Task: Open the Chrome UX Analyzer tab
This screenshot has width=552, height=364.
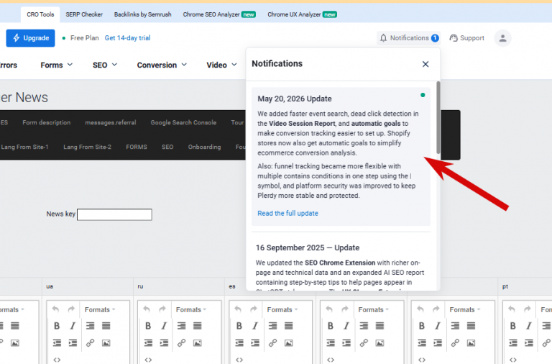Action: point(302,14)
